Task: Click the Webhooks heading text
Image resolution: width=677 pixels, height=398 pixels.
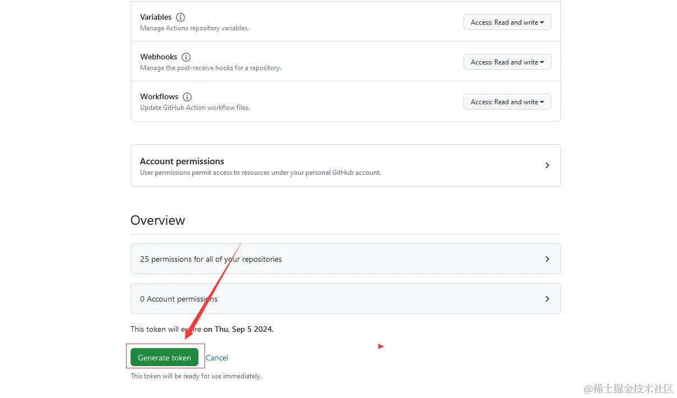Action: pos(159,57)
